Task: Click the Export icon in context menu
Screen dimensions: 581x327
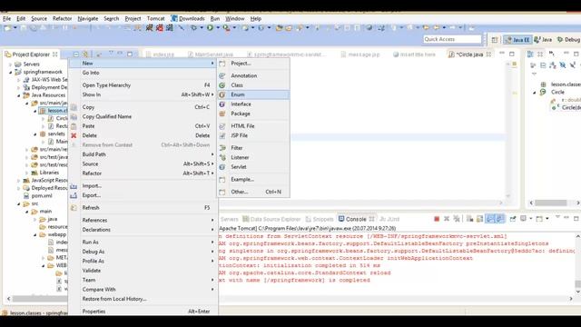Action: coord(74,195)
